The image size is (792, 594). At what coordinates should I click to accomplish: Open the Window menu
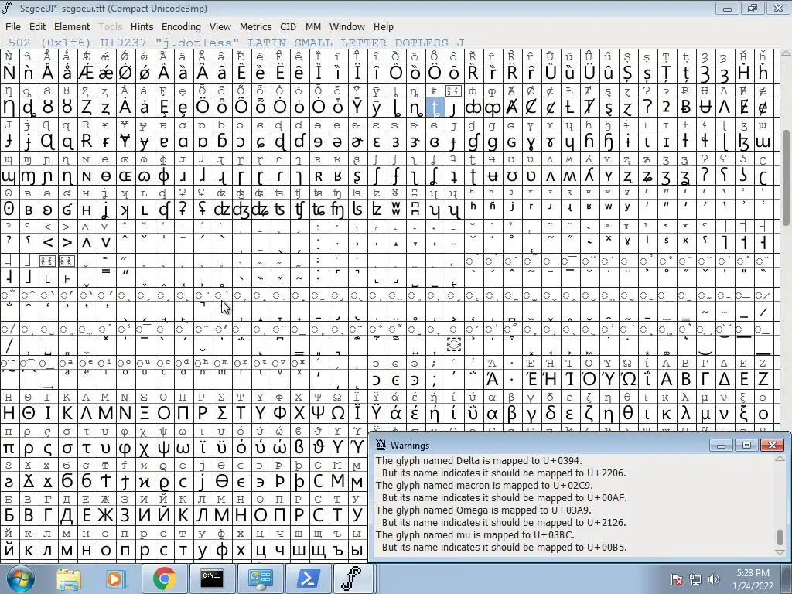point(347,27)
